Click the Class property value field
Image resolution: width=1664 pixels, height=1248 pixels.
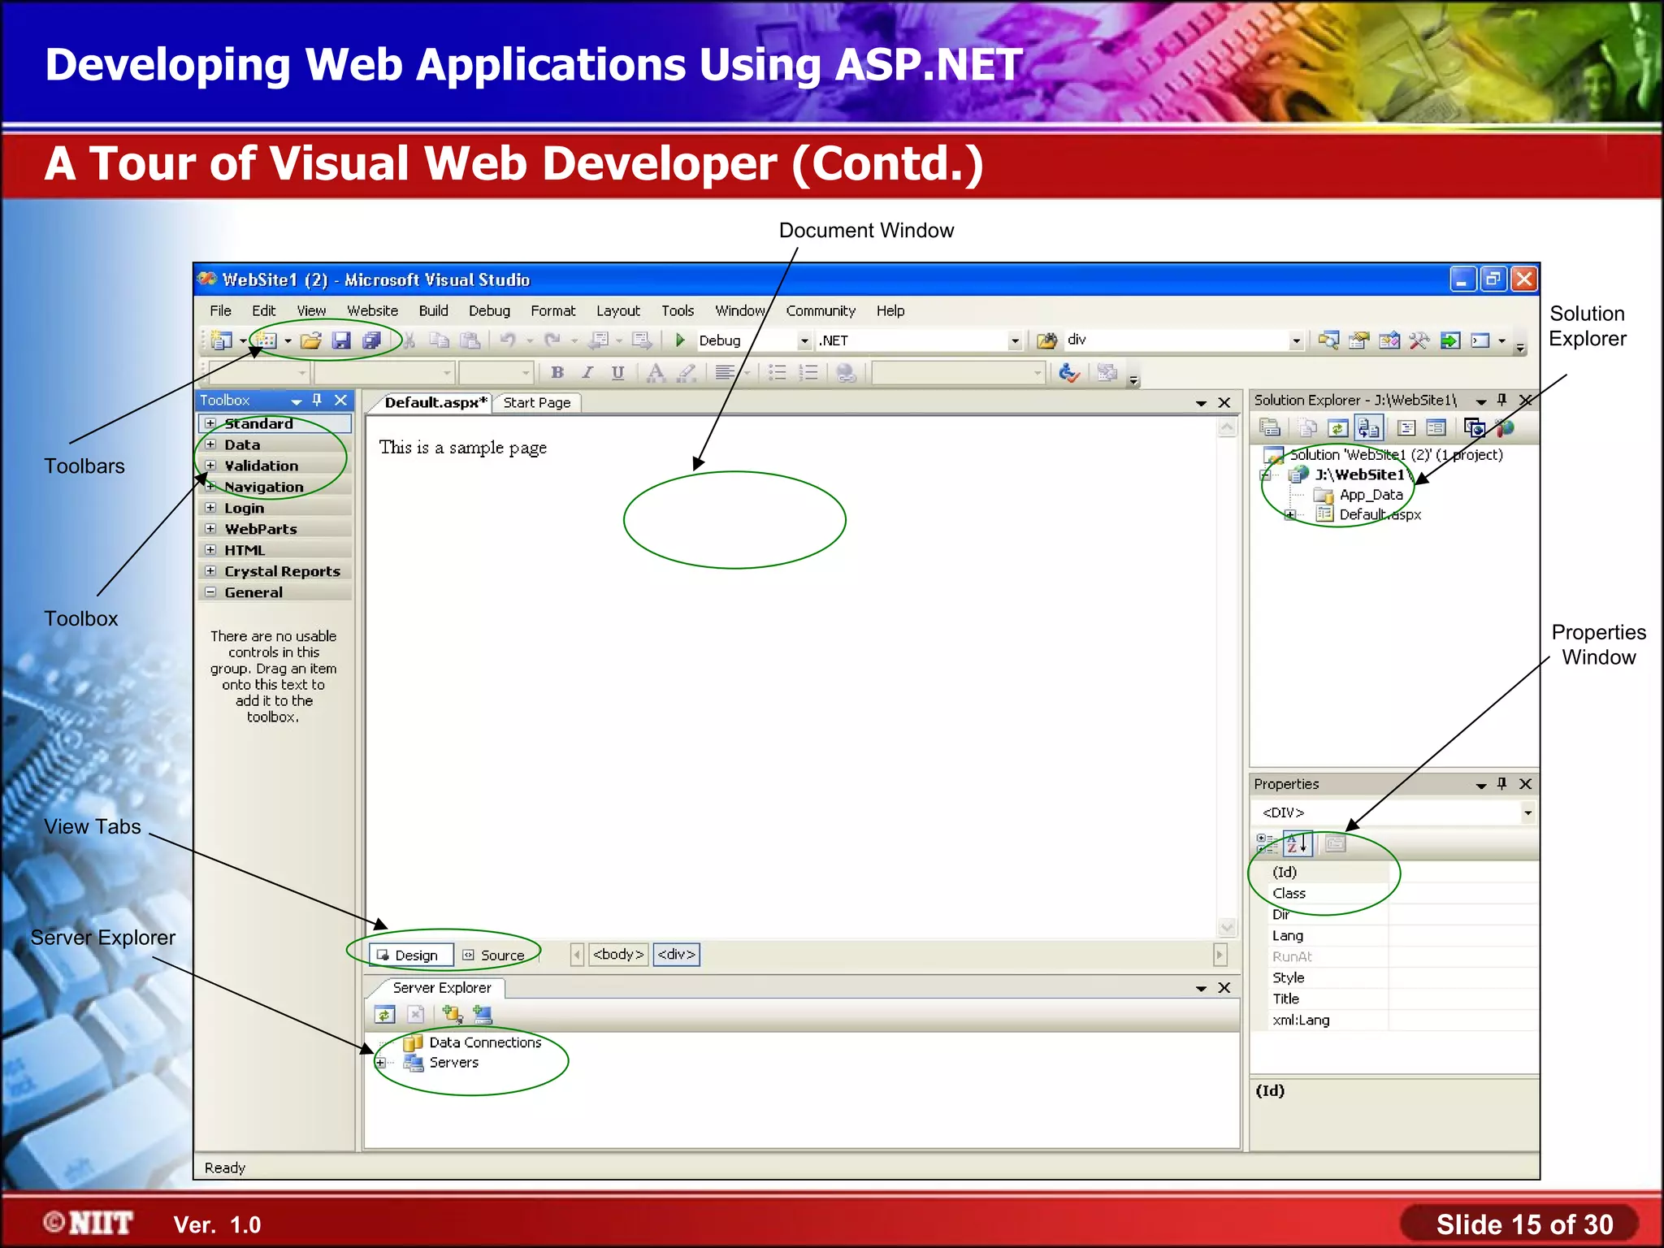pos(1462,893)
